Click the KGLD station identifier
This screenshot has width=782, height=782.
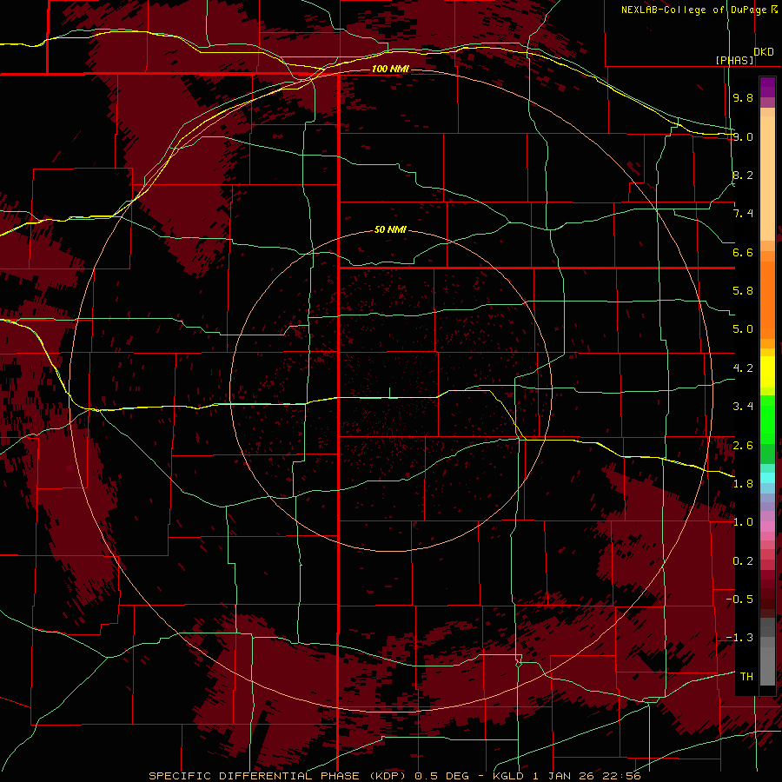pos(509,776)
